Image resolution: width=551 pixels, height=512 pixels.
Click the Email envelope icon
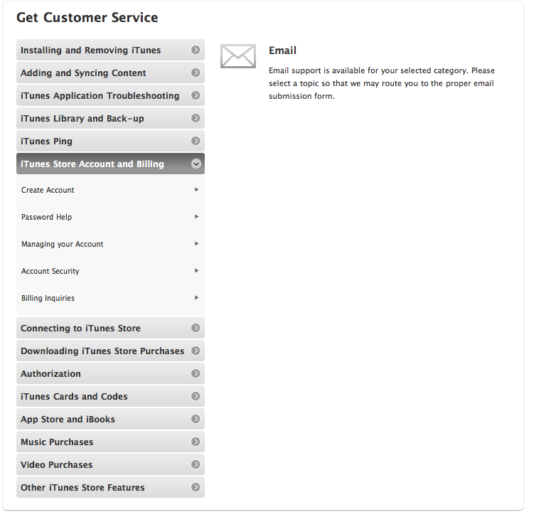237,56
